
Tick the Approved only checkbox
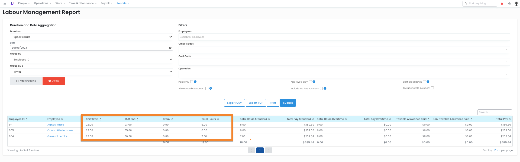pos(310,82)
